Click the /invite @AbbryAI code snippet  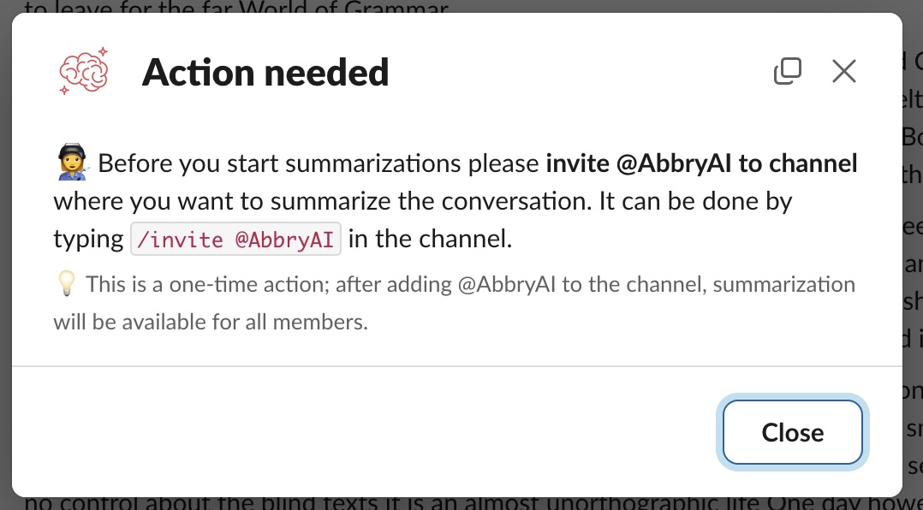(x=235, y=239)
